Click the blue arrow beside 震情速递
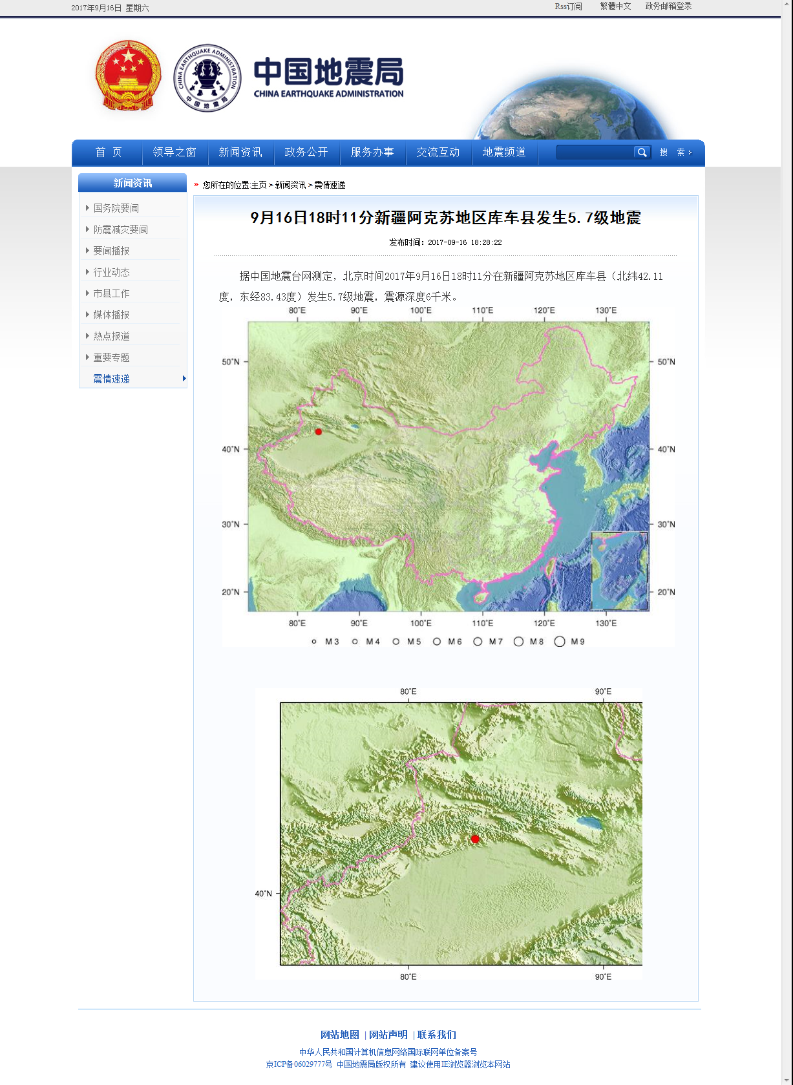Image resolution: width=793 pixels, height=1085 pixels. click(x=184, y=379)
